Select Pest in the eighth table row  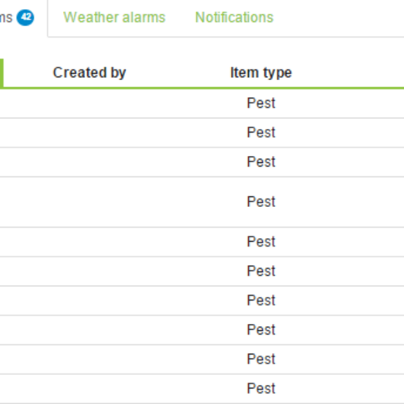pyautogui.click(x=261, y=330)
